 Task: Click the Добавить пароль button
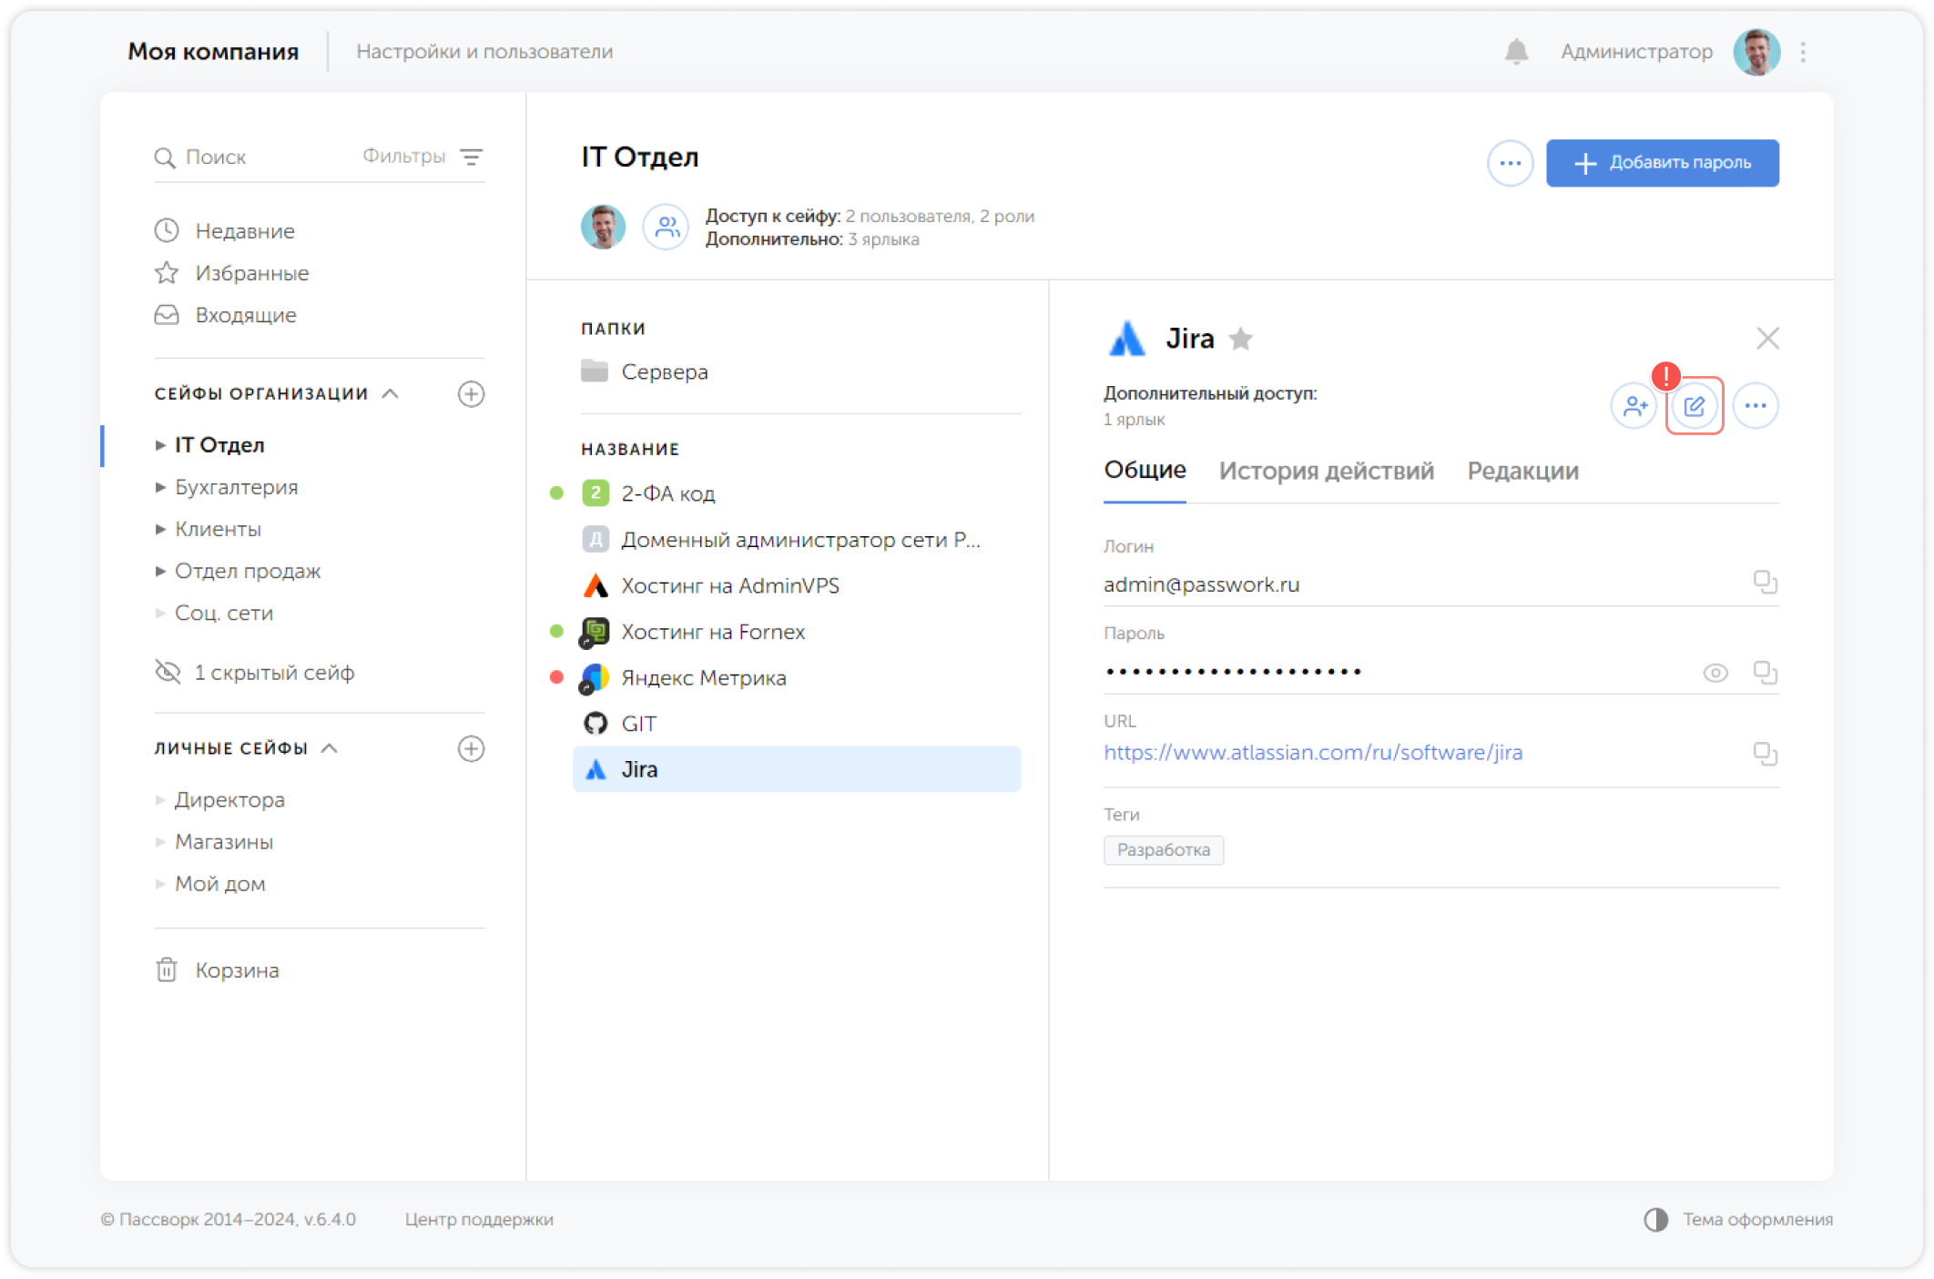(1662, 163)
